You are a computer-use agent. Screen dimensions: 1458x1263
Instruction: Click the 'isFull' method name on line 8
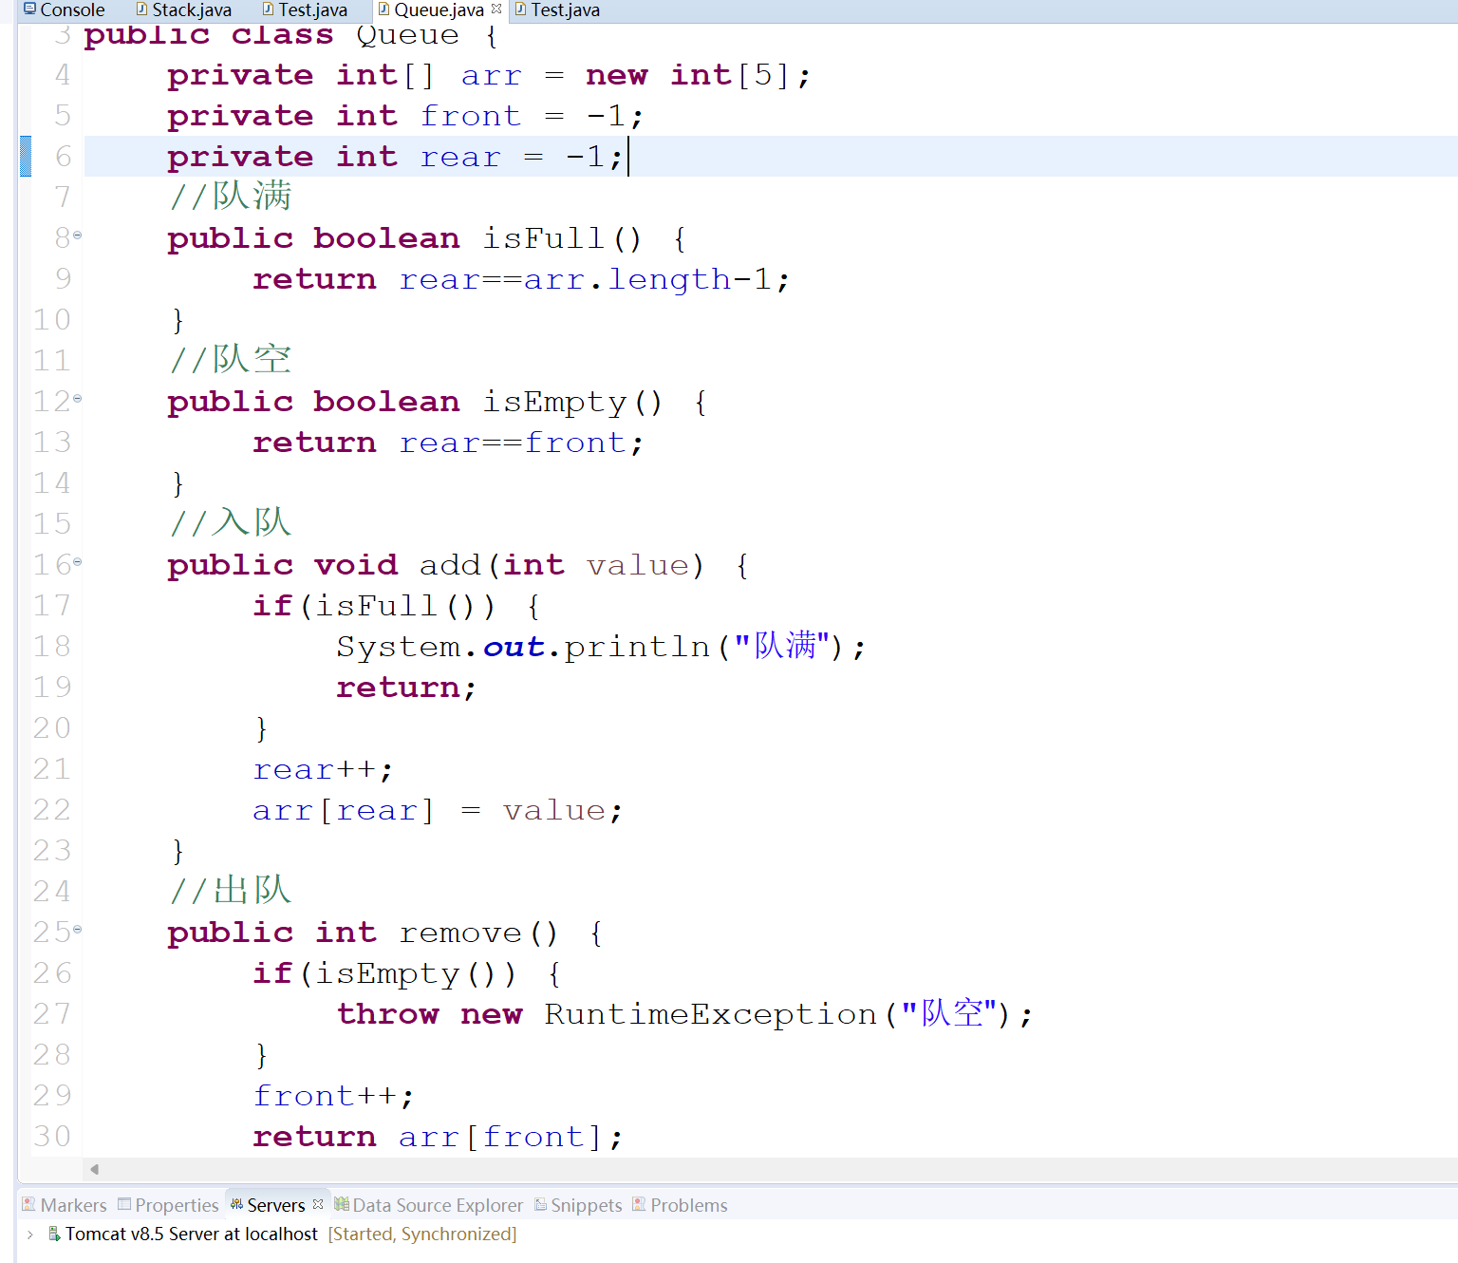click(x=543, y=238)
